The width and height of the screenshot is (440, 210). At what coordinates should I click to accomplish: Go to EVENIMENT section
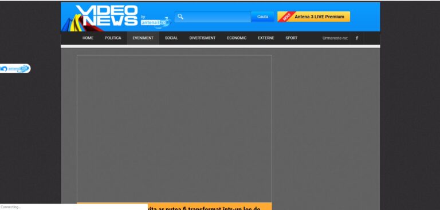point(143,38)
